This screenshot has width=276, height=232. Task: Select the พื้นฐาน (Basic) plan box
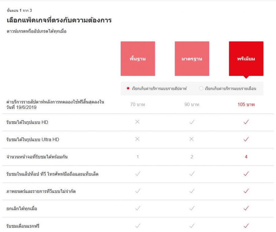tap(138, 58)
